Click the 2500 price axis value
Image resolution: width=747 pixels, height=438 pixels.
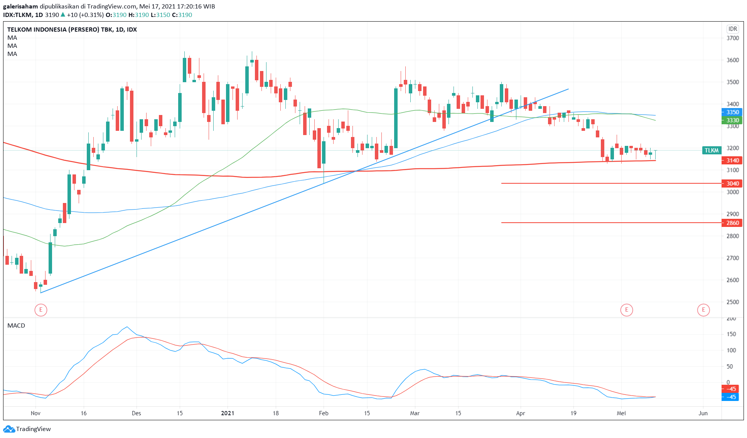coord(733,302)
